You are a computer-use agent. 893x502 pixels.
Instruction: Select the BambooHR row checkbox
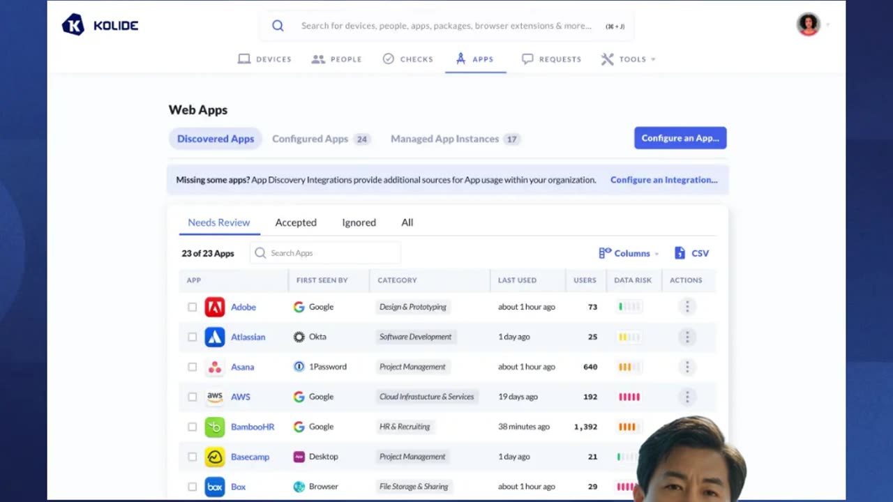point(193,427)
